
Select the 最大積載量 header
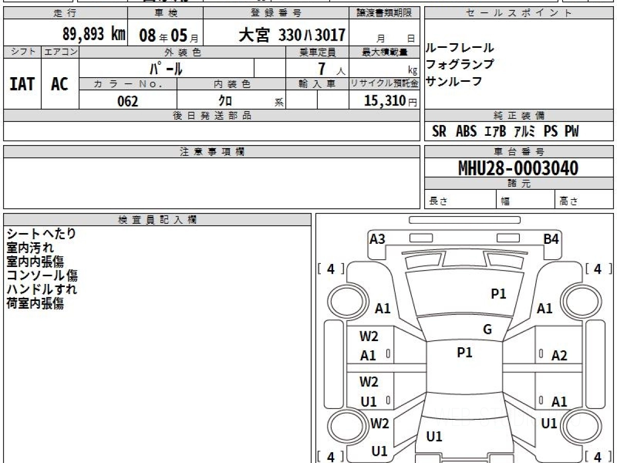click(385, 52)
